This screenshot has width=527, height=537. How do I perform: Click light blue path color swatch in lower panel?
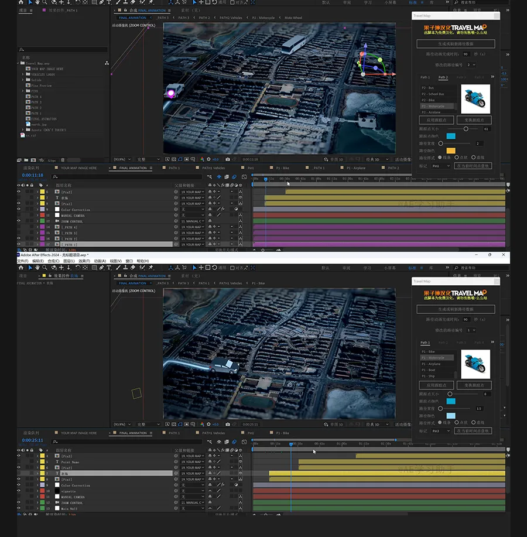[x=451, y=415]
